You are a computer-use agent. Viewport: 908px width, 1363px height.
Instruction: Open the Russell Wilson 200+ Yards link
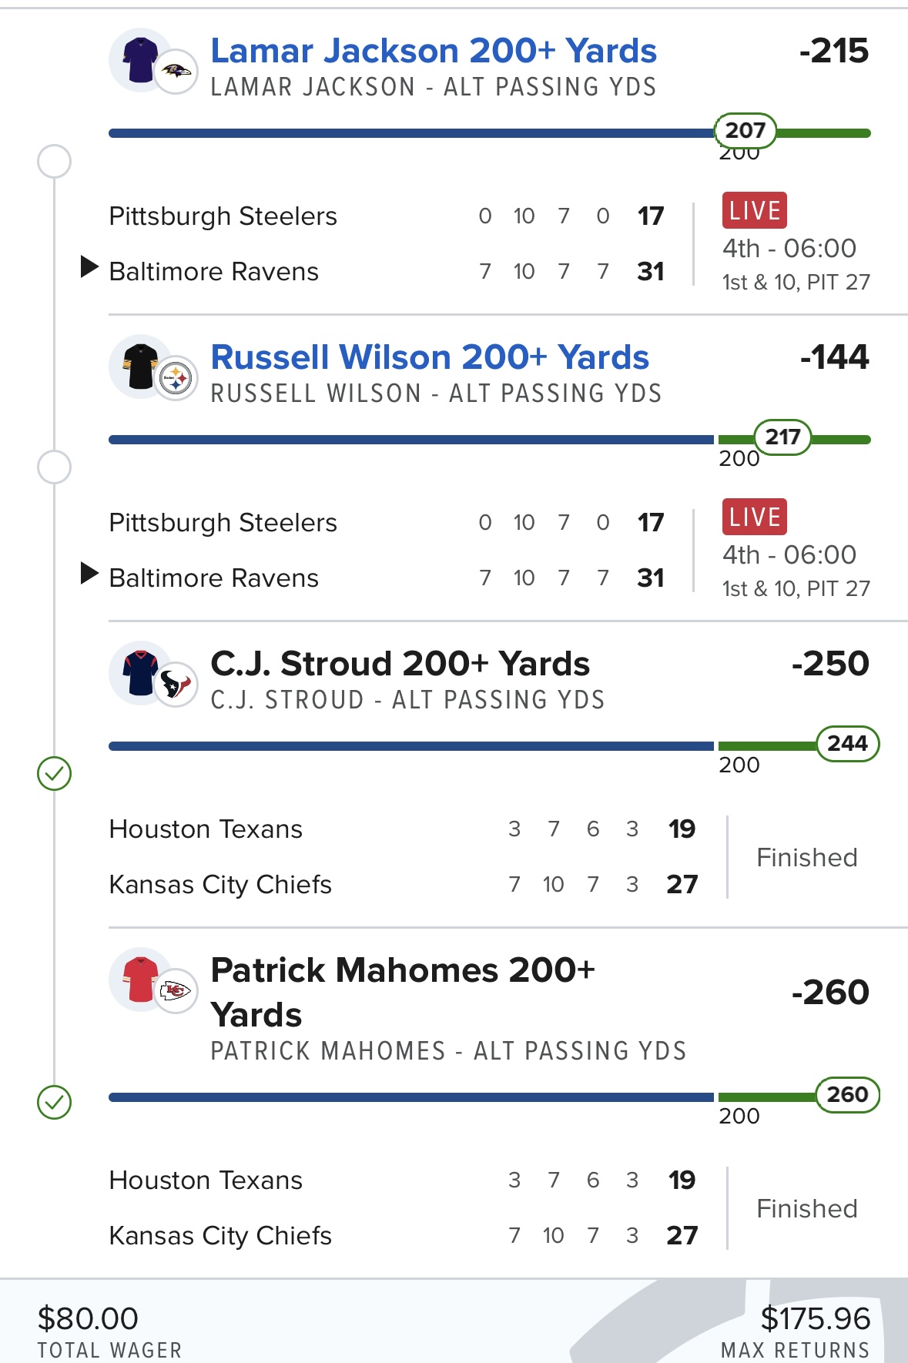(430, 357)
